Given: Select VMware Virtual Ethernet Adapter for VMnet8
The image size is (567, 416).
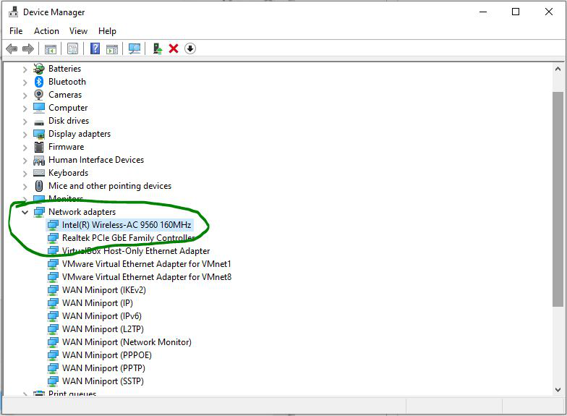Looking at the screenshot, I should [x=146, y=277].
